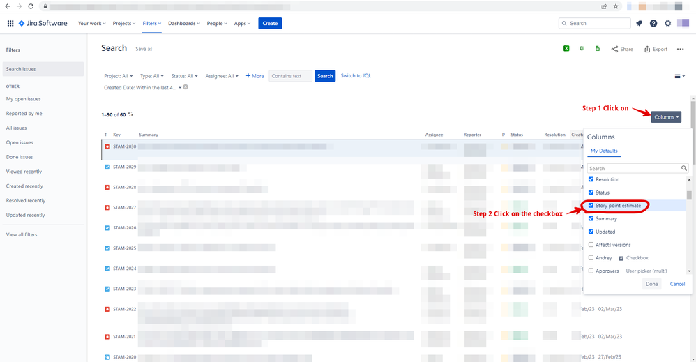
Task: Click the Switch to JQL link
Action: (356, 75)
